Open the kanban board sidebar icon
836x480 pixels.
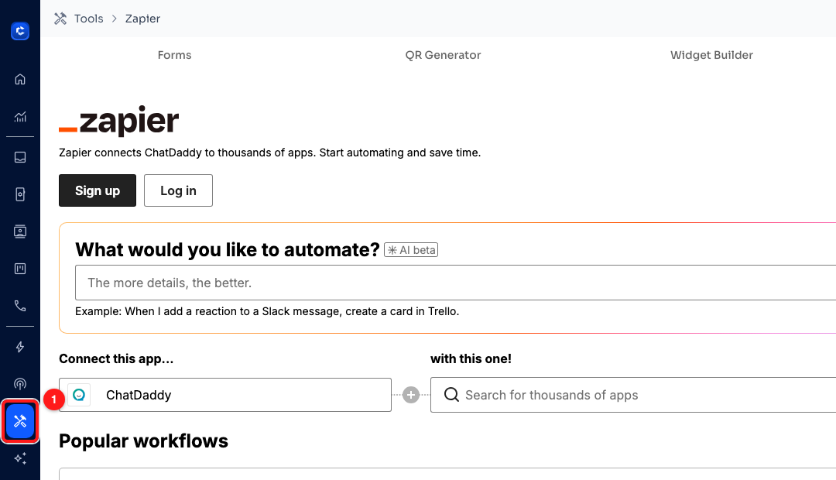tap(19, 269)
